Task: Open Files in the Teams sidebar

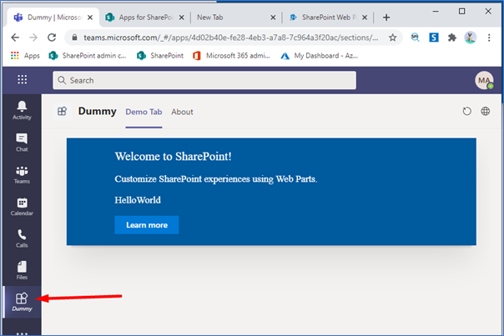Action: 22,270
